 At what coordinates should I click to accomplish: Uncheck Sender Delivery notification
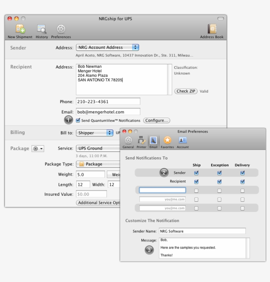pos(242,173)
